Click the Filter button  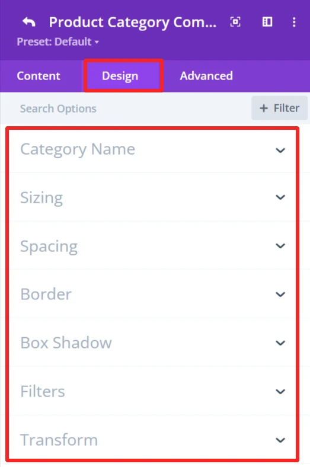click(279, 108)
